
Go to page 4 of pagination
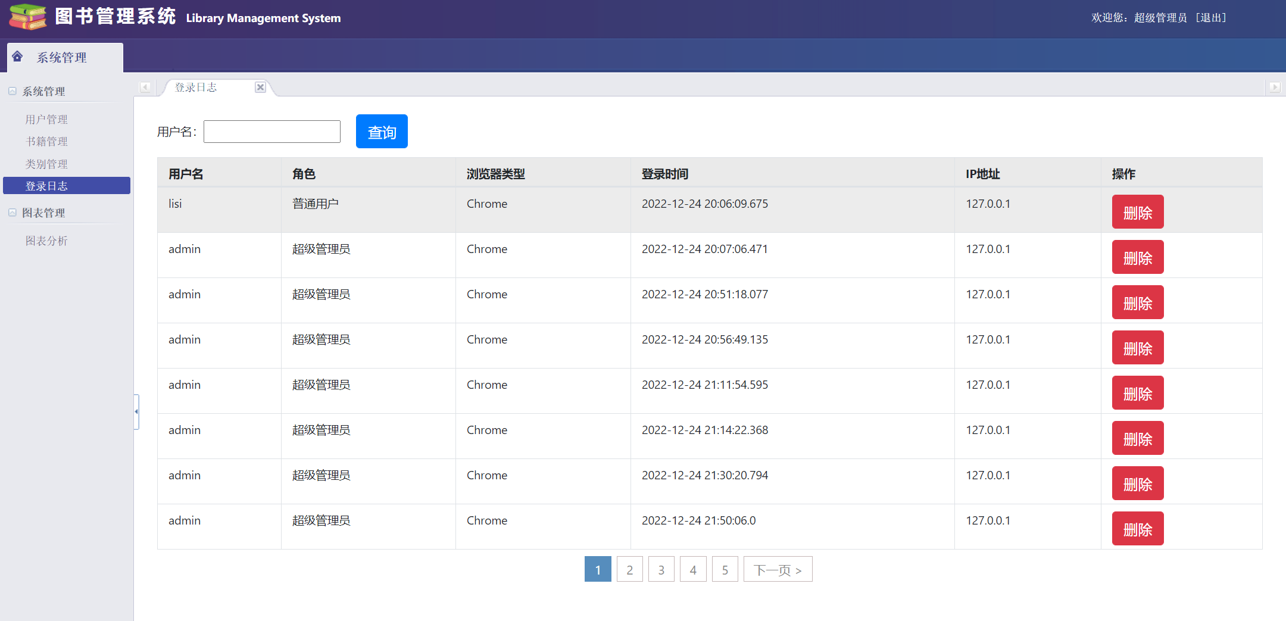point(693,569)
